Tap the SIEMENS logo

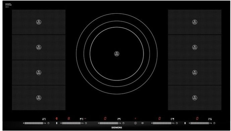coord(117,128)
